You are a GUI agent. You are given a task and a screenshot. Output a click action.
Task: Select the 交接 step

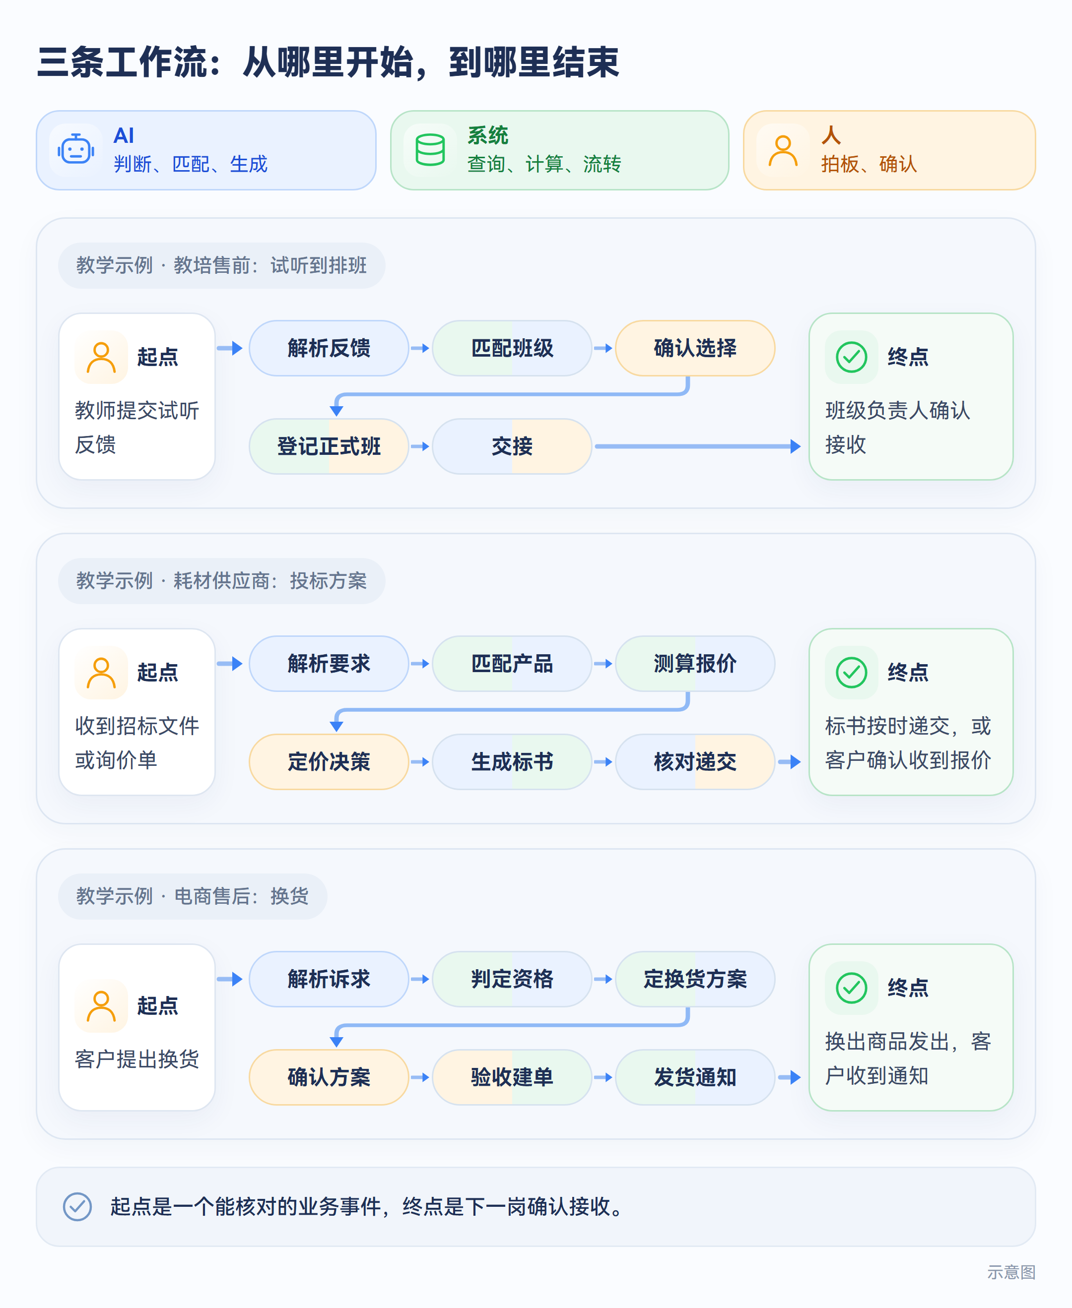(512, 446)
